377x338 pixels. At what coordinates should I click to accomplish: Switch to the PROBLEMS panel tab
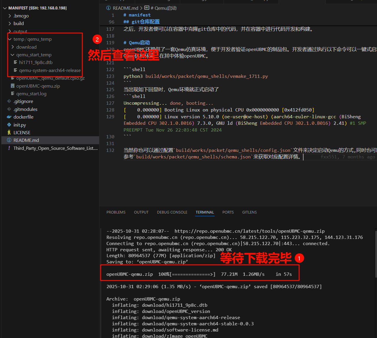click(x=116, y=212)
